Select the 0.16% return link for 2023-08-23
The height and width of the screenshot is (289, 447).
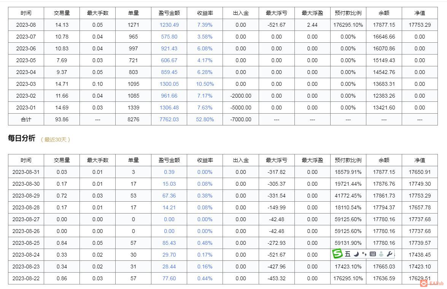205,267
